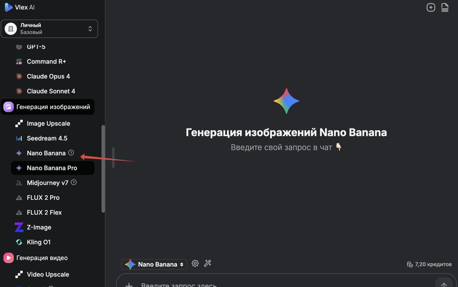Image resolution: width=458 pixels, height=287 pixels.
Task: Open settings gear next to Nano Banana selector
Action: 195,263
